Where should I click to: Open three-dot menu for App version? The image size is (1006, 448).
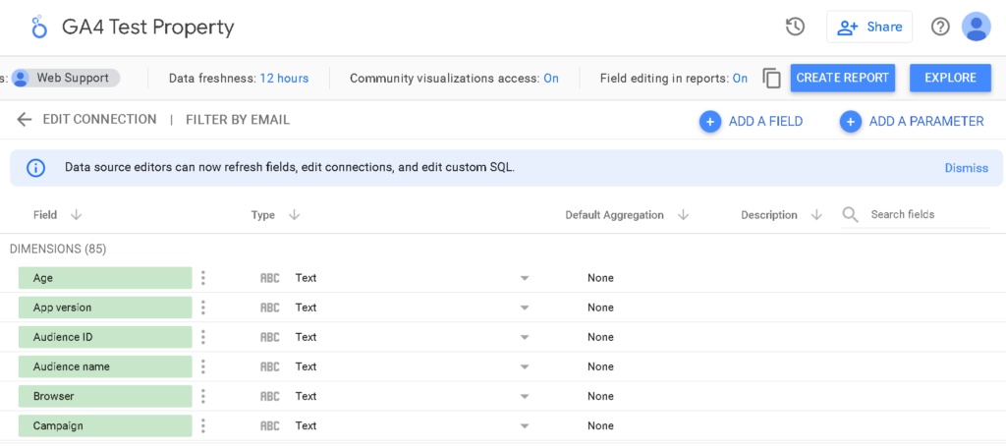pos(202,308)
